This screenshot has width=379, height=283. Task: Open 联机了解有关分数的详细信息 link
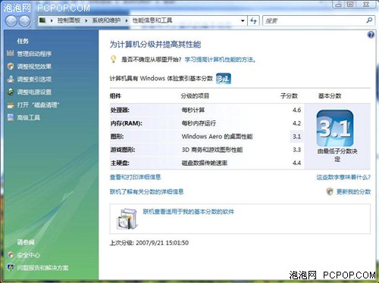(146, 191)
